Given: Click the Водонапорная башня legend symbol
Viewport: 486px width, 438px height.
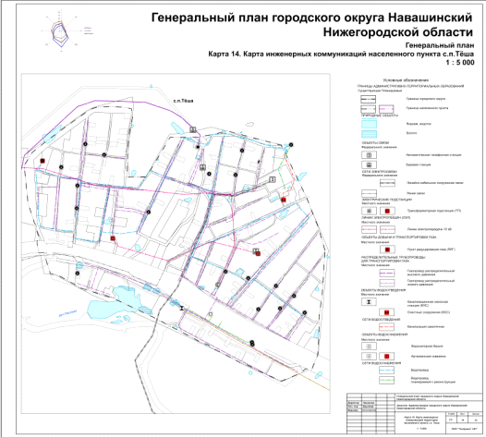Looking at the screenshot, I should [x=369, y=346].
